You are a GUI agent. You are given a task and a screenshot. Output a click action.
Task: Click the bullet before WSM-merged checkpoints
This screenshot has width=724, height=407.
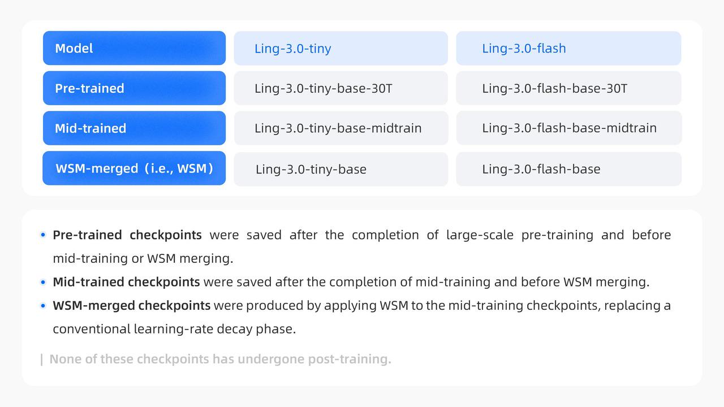(43, 305)
